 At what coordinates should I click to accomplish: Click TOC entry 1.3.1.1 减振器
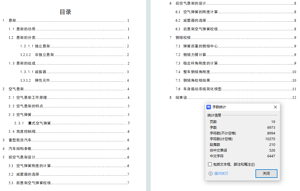tap(75, 72)
